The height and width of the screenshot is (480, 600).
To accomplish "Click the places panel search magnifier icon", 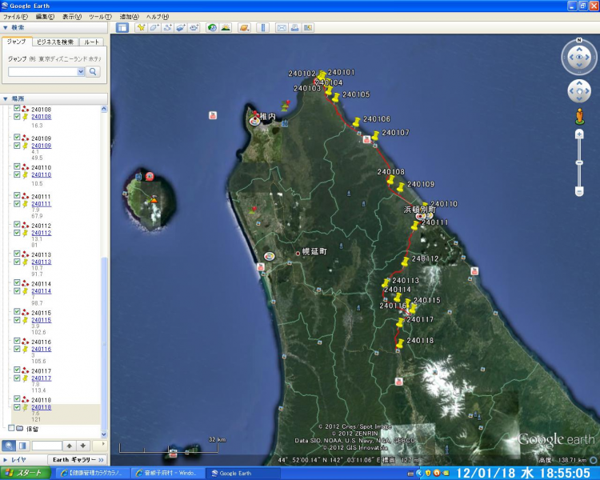I will [x=9, y=446].
